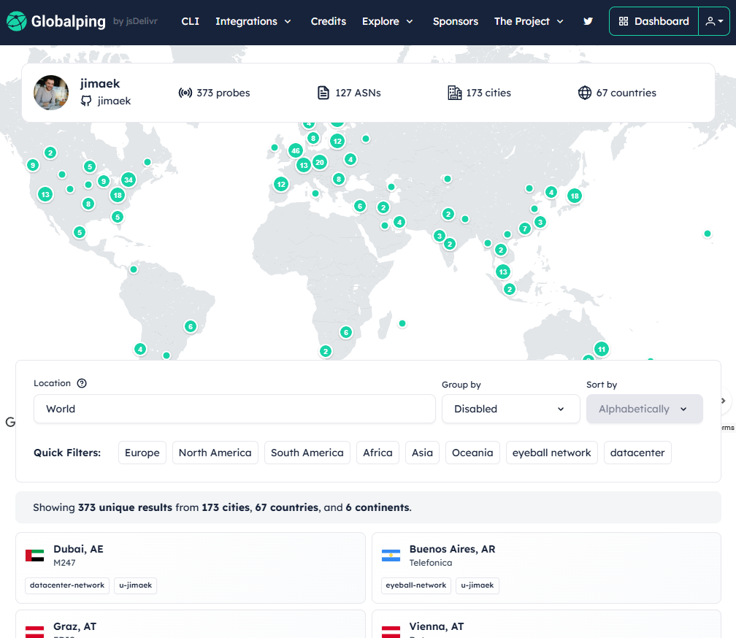The width and height of the screenshot is (736, 638).
Task: Click the Argentina flag on Buenos Aires card
Action: 391,556
